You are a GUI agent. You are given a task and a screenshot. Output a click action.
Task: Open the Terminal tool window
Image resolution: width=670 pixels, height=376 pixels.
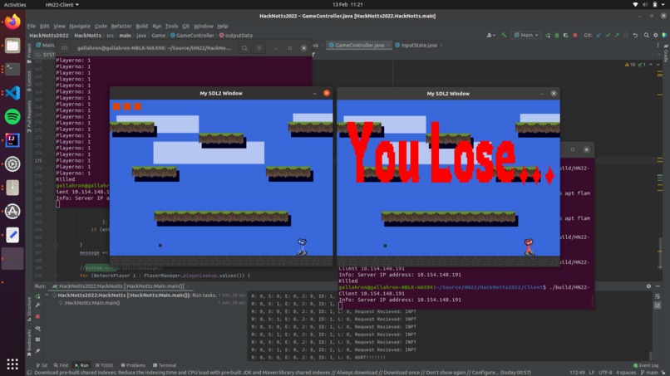[x=165, y=365]
